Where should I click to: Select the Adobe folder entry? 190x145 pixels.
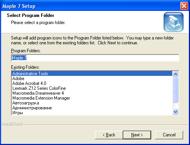tap(92, 79)
